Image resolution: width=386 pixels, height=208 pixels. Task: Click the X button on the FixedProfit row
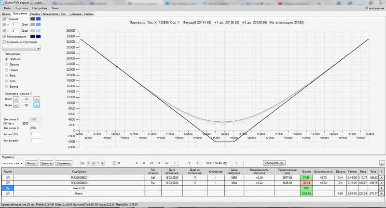[x=382, y=188]
